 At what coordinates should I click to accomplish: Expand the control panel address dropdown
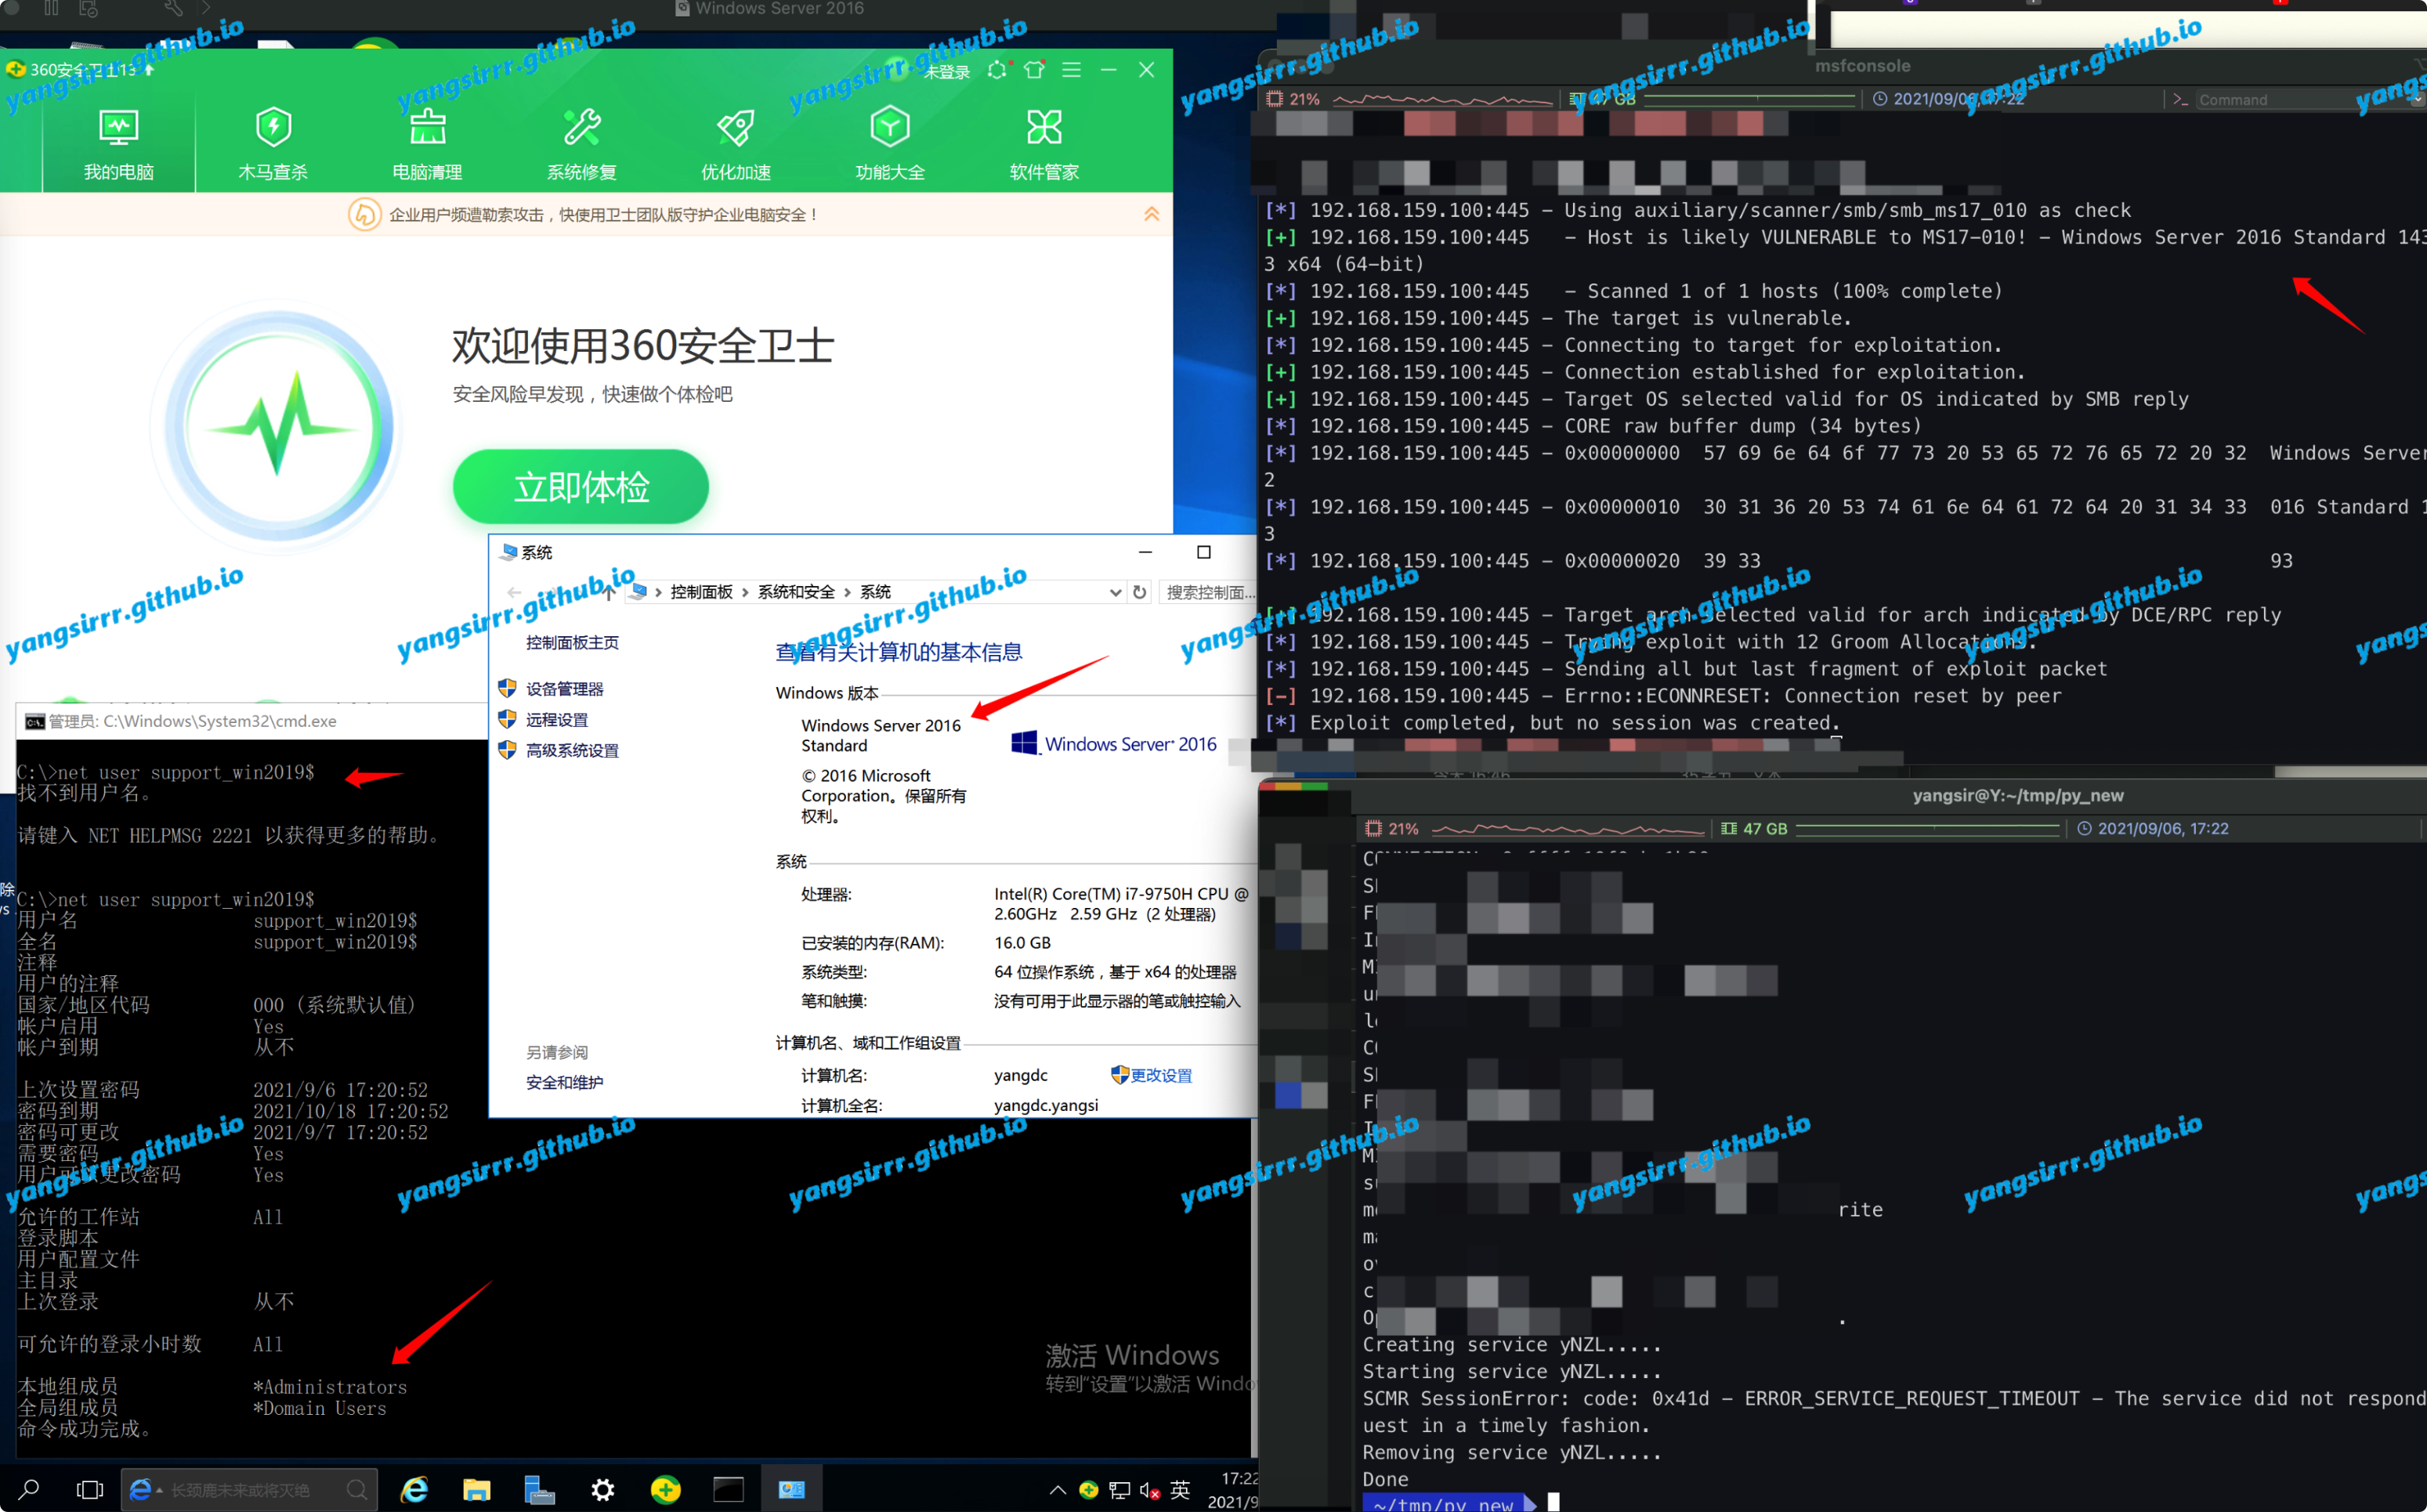1115,592
